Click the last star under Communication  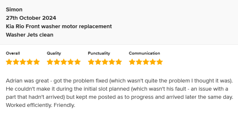(x=159, y=62)
